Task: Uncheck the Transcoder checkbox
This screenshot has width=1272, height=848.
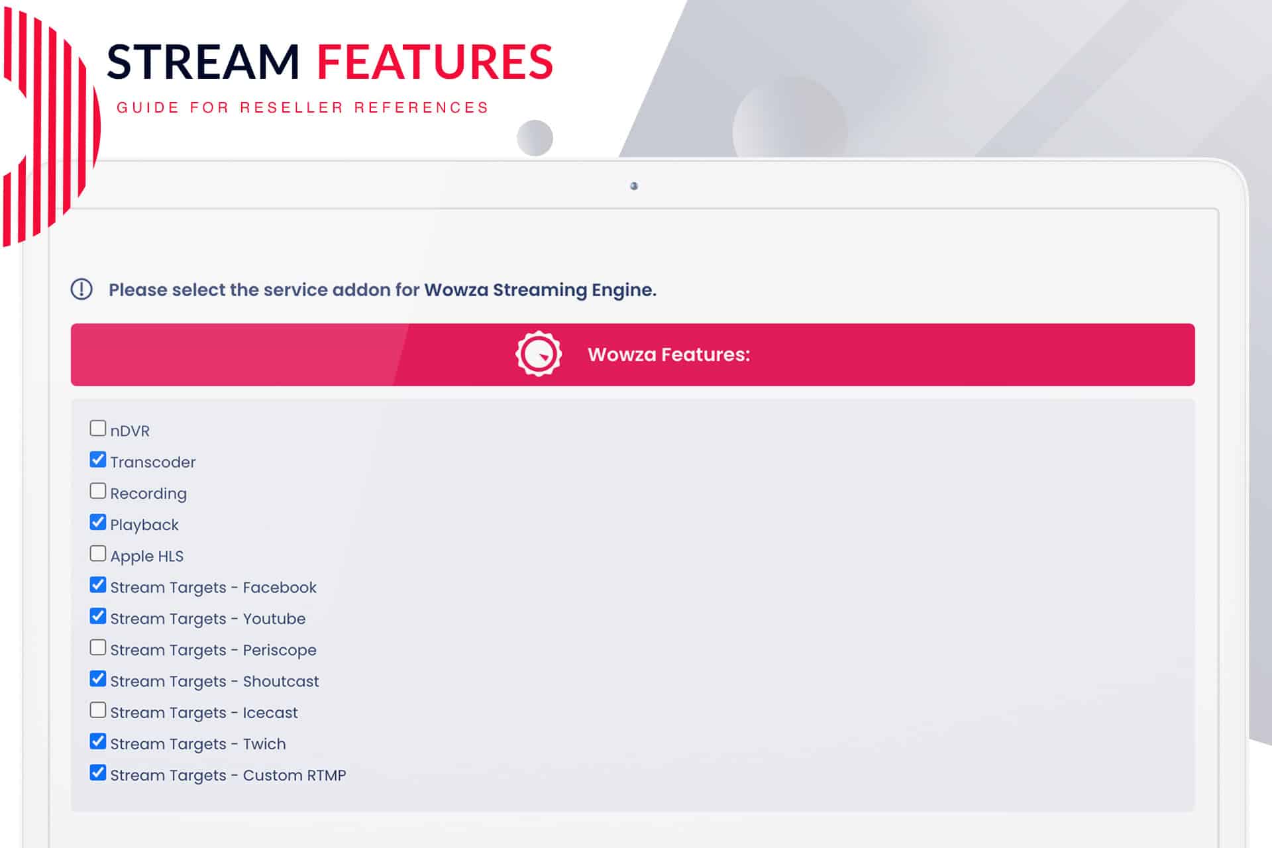Action: (98, 459)
